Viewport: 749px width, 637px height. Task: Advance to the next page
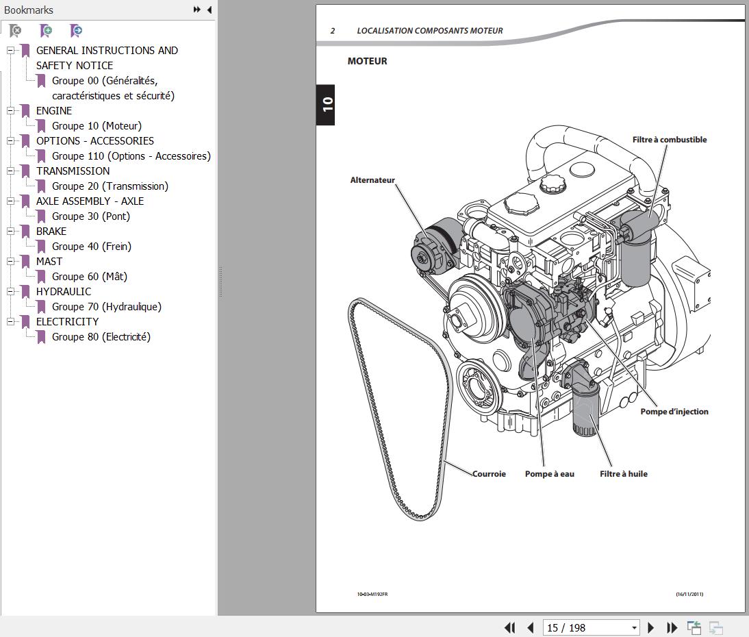651,627
